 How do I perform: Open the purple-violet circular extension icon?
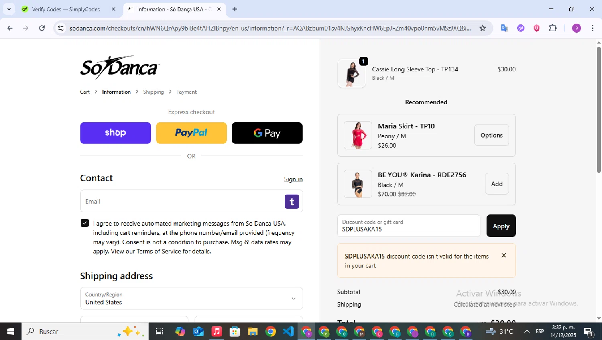521,28
